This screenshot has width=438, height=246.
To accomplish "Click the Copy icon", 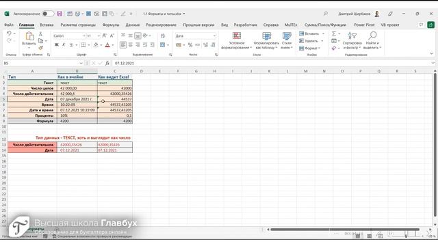I will [x=41, y=41].
